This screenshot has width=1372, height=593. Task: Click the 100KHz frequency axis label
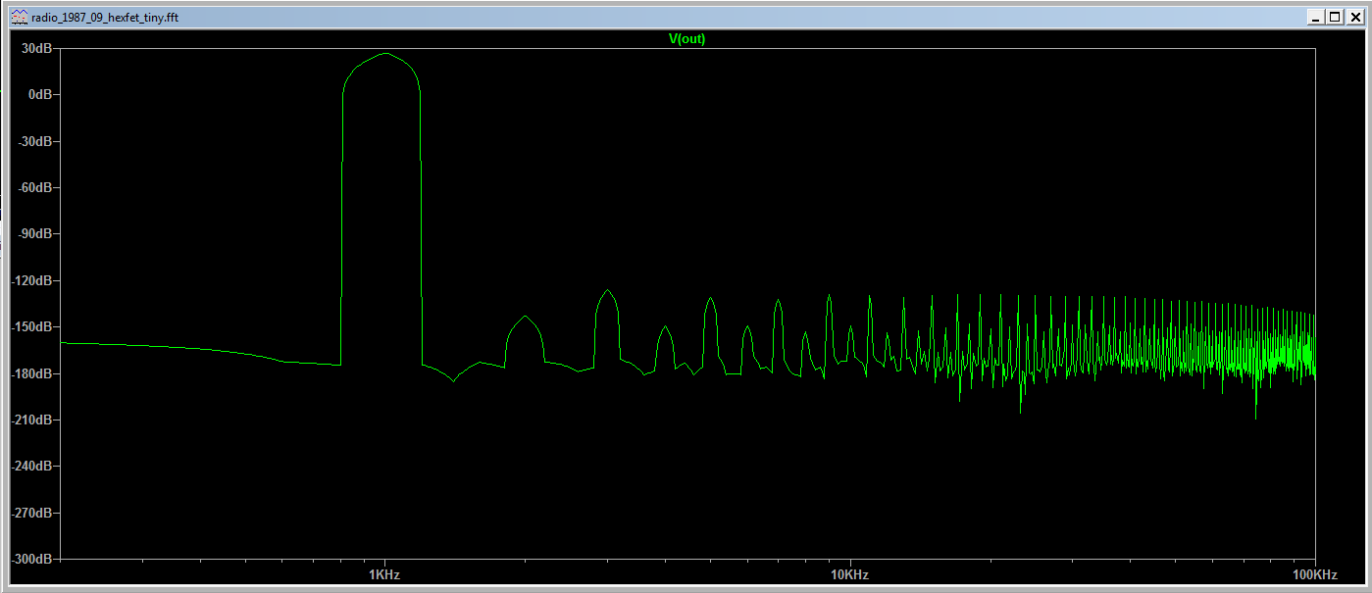(x=1314, y=574)
